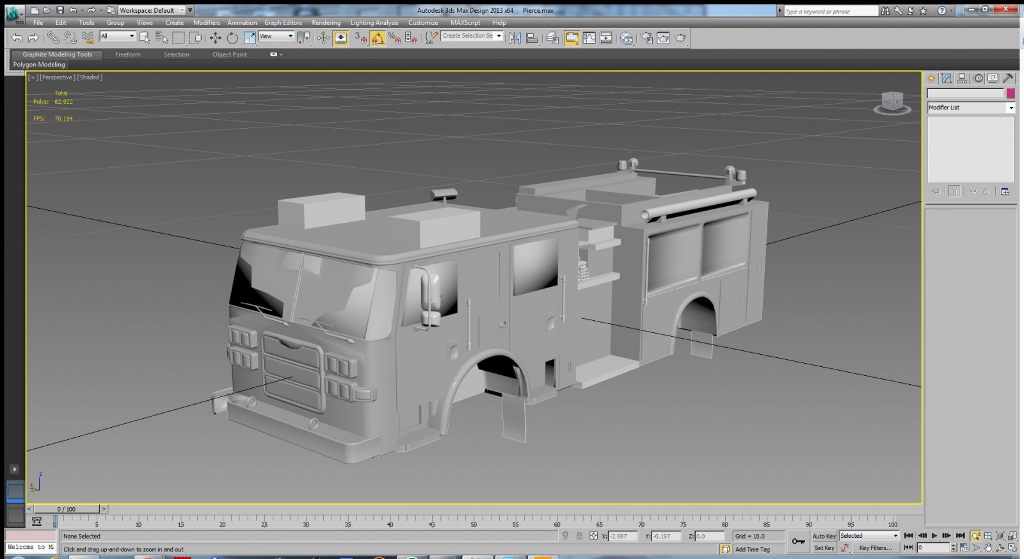Click the Key Filters button
Image resolution: width=1024 pixels, height=559 pixels.
pos(875,548)
